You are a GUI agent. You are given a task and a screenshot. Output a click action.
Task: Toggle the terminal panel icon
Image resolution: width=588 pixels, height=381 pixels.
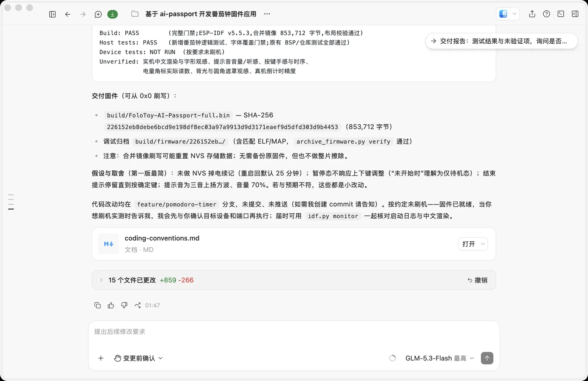[x=561, y=14]
